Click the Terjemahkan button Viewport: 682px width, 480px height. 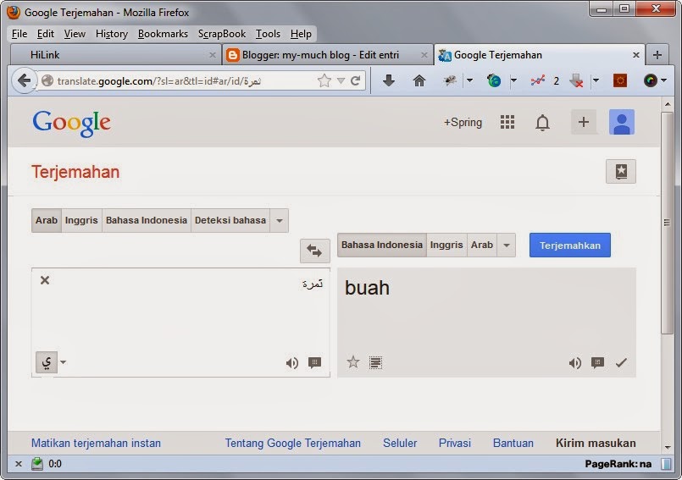pos(570,246)
